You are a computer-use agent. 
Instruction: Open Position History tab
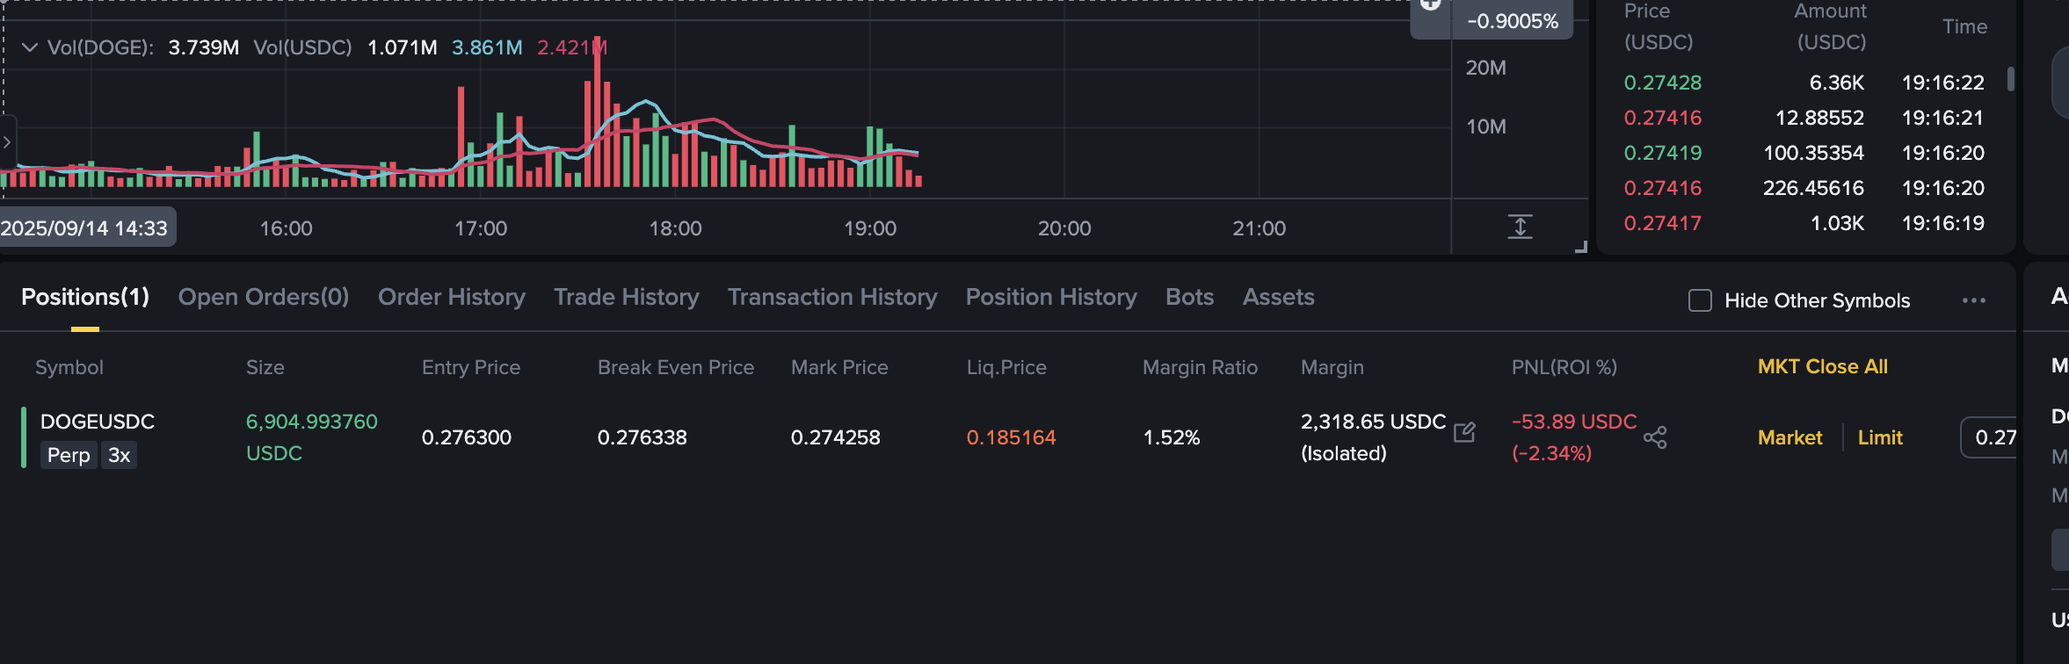[x=1051, y=297]
